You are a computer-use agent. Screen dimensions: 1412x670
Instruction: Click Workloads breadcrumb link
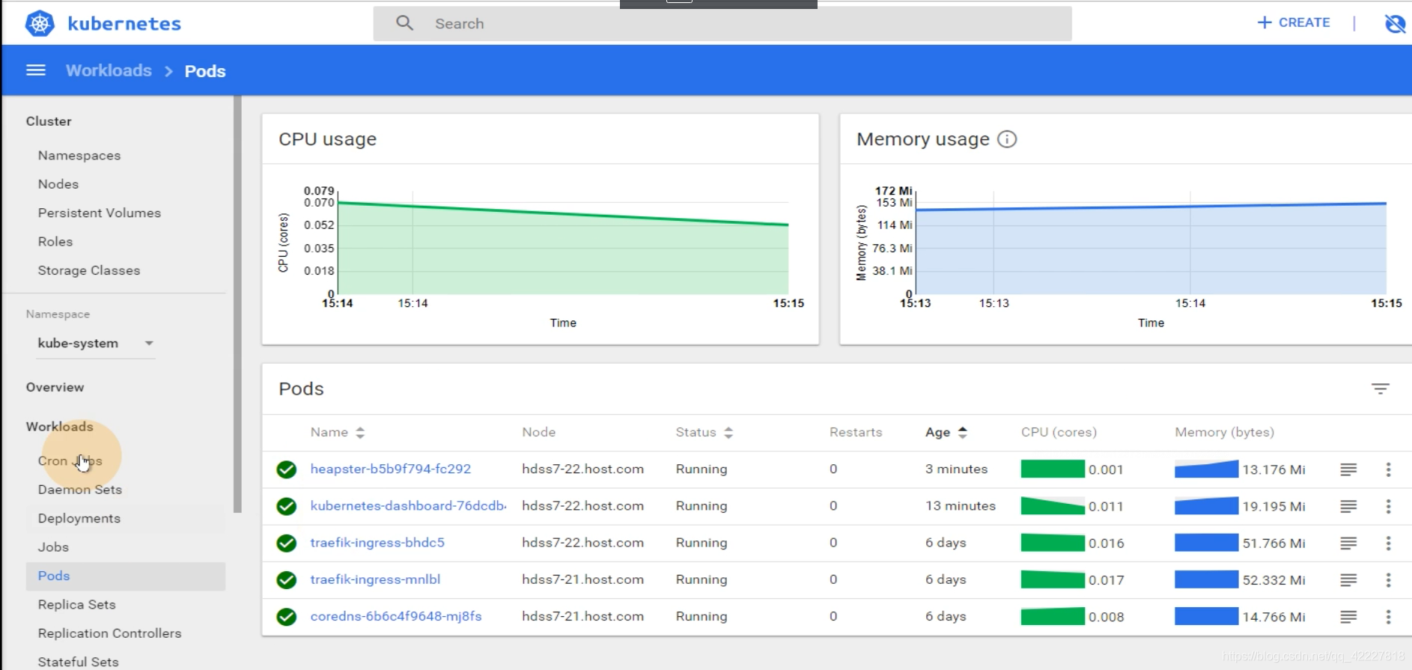[x=109, y=70]
